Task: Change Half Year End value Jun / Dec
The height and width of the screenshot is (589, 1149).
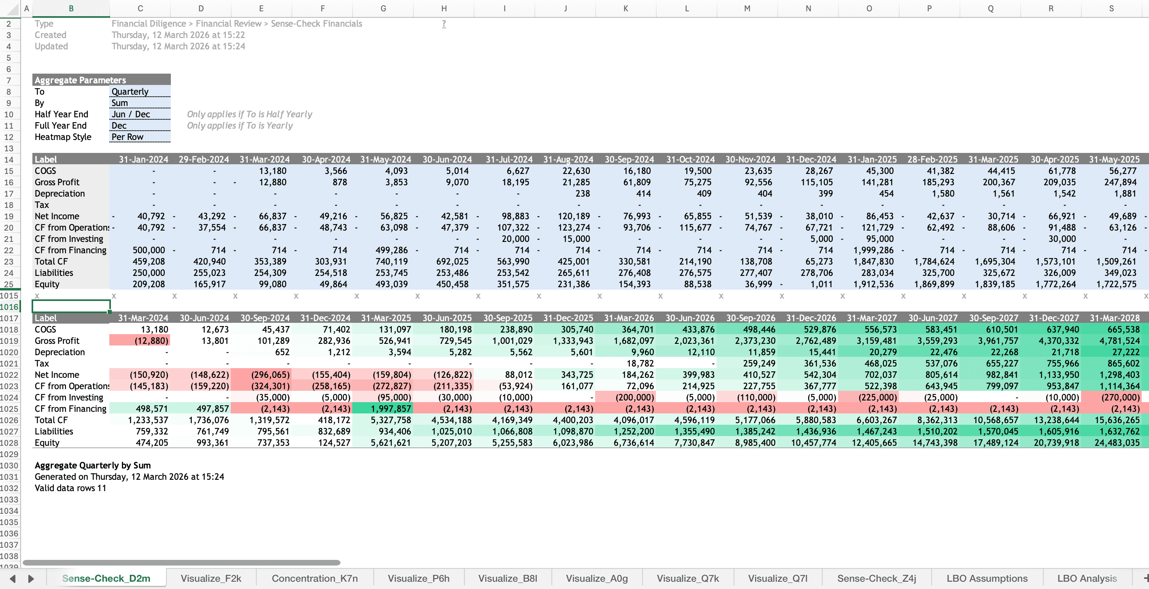Action: click(x=140, y=114)
